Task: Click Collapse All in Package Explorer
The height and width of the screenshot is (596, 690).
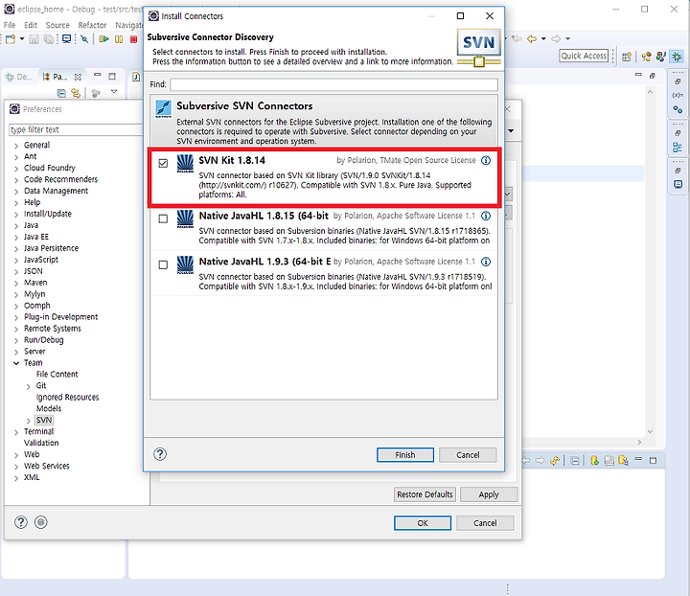Action: pyautogui.click(x=61, y=93)
